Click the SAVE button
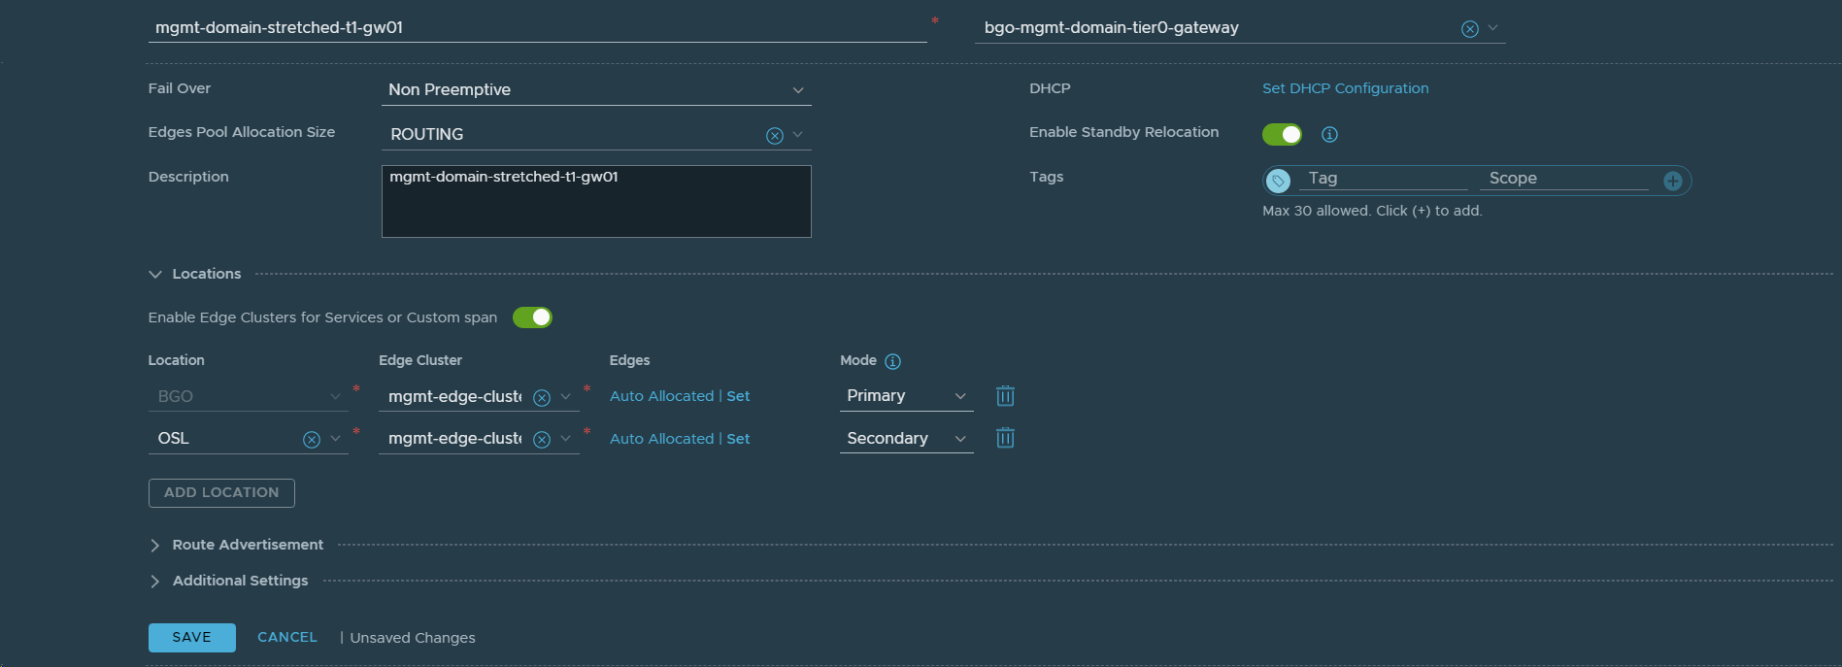This screenshot has height=667, width=1842. [x=191, y=638]
